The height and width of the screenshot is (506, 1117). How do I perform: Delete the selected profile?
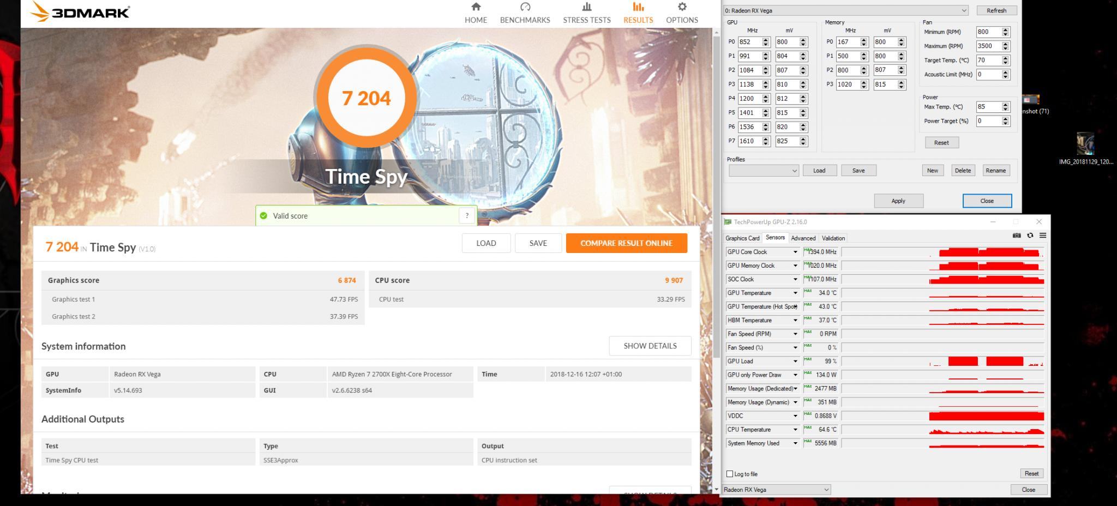pos(963,171)
